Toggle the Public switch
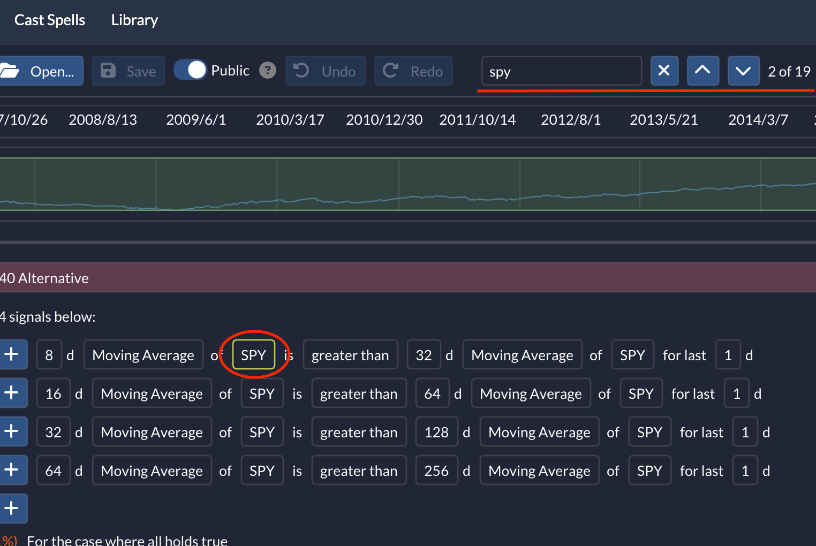Viewport: 816px width, 546px height. [191, 70]
